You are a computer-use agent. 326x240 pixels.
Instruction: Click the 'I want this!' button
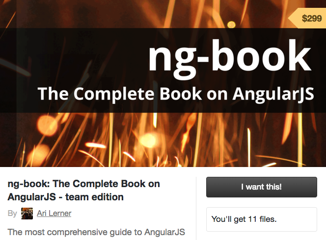[x=262, y=187]
